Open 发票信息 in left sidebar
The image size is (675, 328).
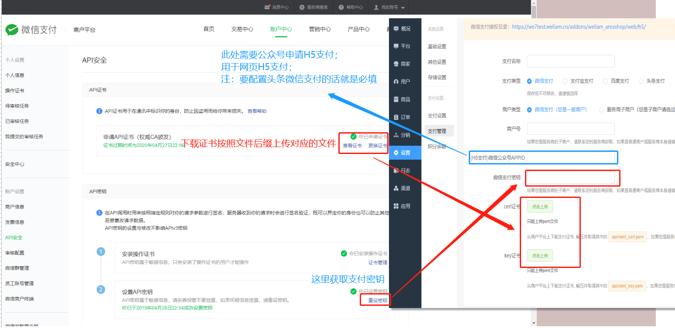[15, 222]
